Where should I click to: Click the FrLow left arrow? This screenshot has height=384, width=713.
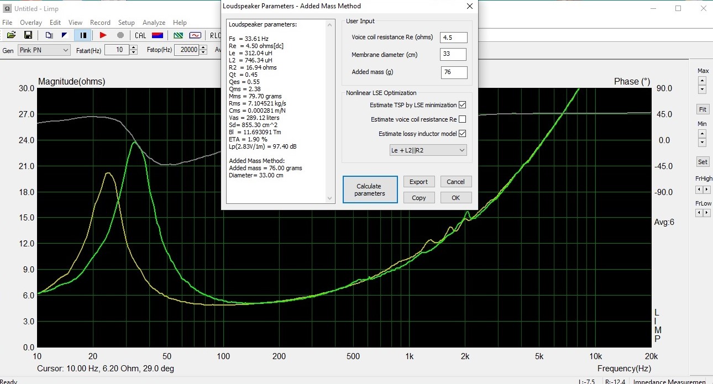(x=699, y=213)
